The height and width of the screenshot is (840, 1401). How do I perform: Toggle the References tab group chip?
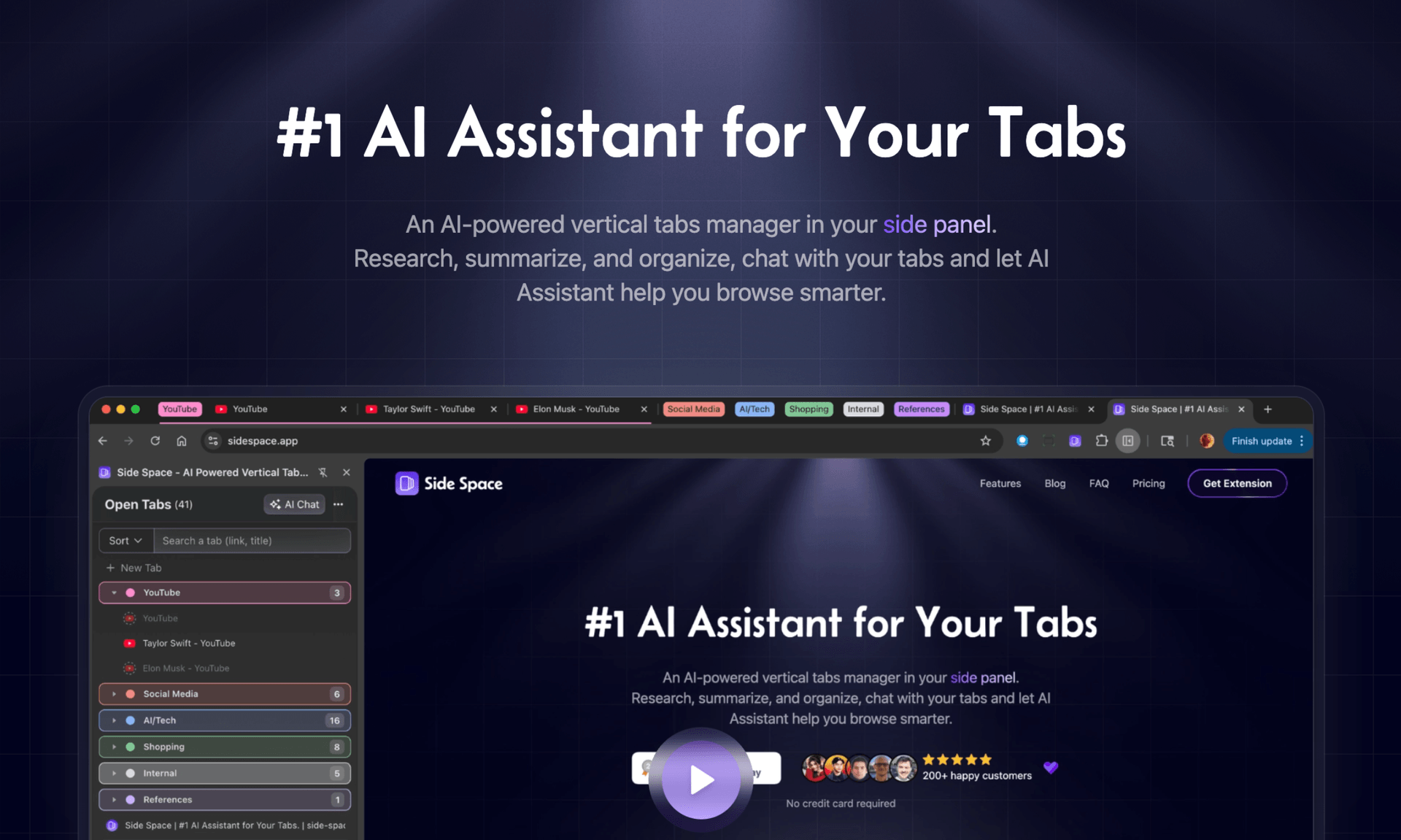tap(921, 409)
